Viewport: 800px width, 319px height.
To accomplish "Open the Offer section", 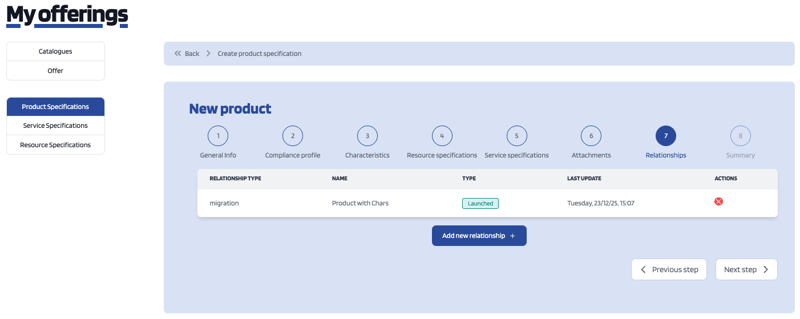I will pyautogui.click(x=55, y=71).
